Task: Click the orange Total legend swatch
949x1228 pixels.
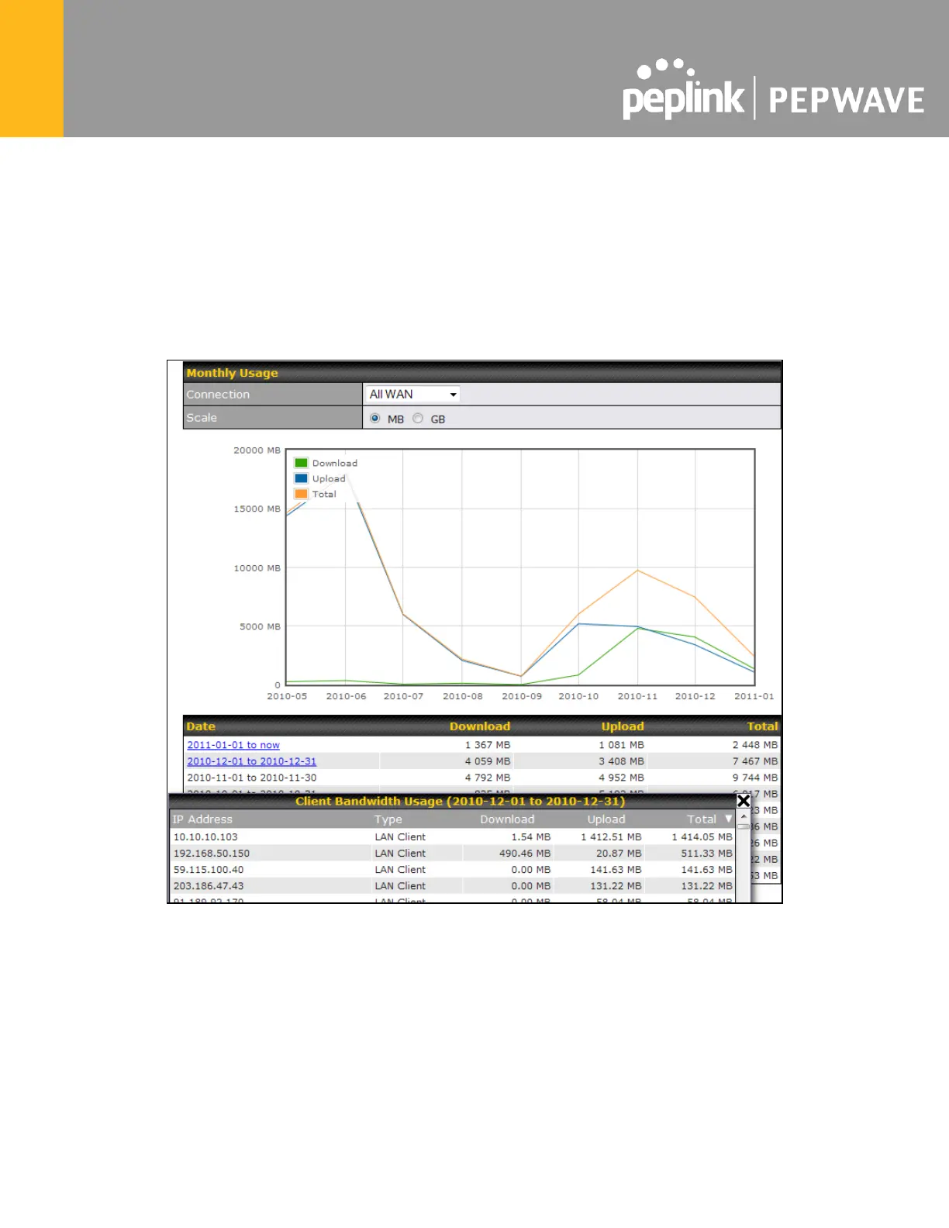Action: click(302, 494)
